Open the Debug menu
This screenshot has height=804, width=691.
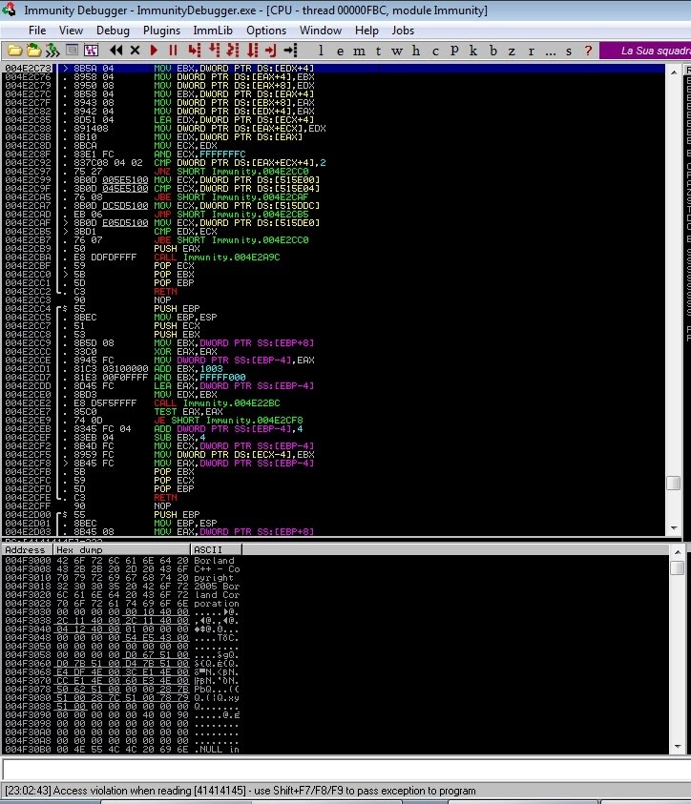(113, 31)
